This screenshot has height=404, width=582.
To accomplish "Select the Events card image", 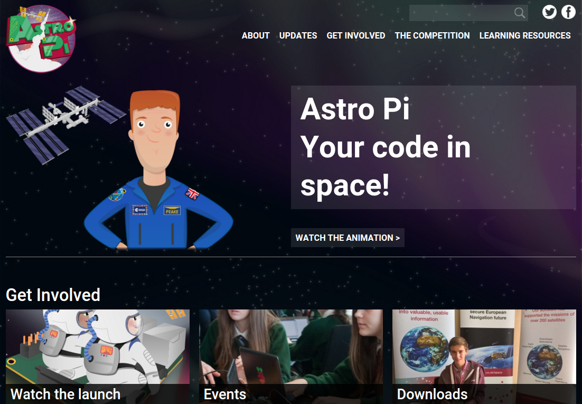I will (x=290, y=346).
